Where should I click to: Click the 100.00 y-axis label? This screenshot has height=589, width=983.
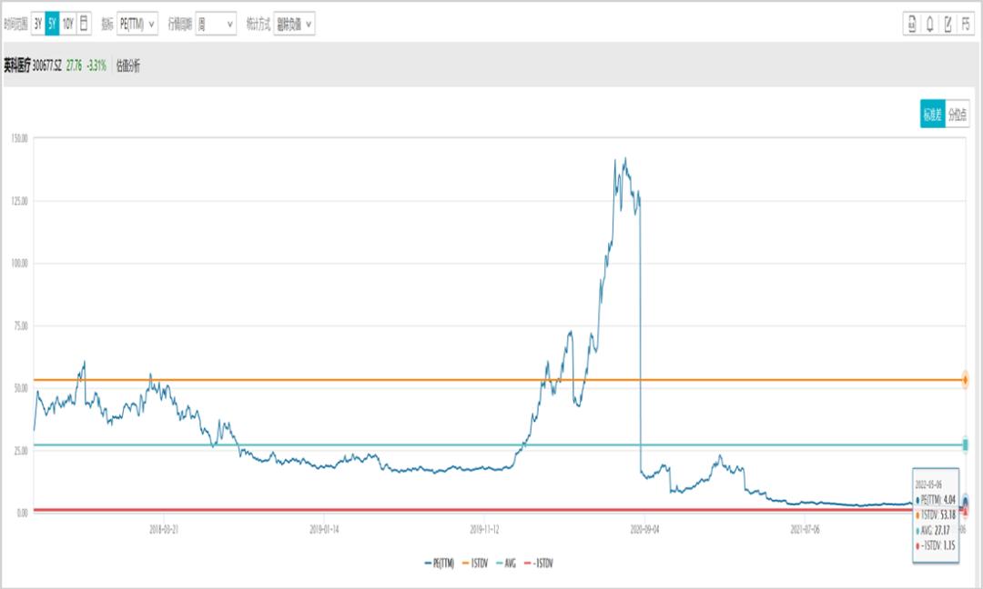(19, 263)
